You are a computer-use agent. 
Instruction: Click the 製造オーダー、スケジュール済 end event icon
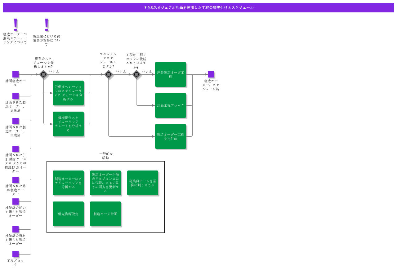point(211,75)
